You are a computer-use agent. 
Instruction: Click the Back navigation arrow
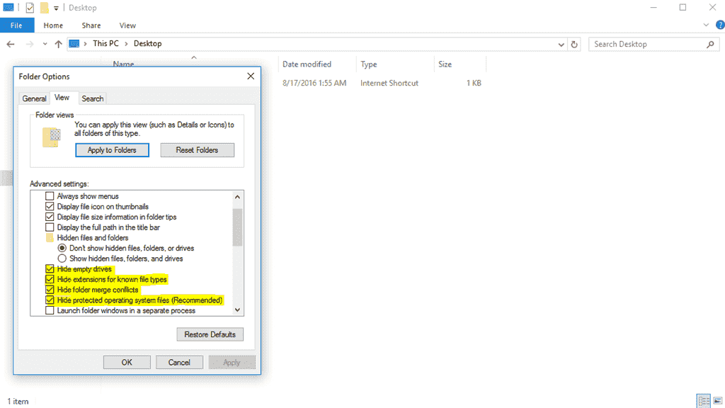[11, 43]
